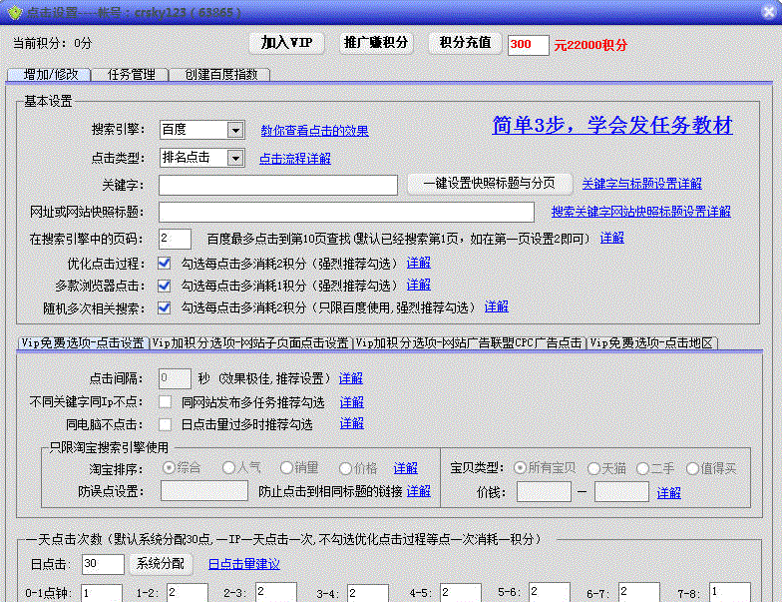Open the 日点击量建议 link

243,564
